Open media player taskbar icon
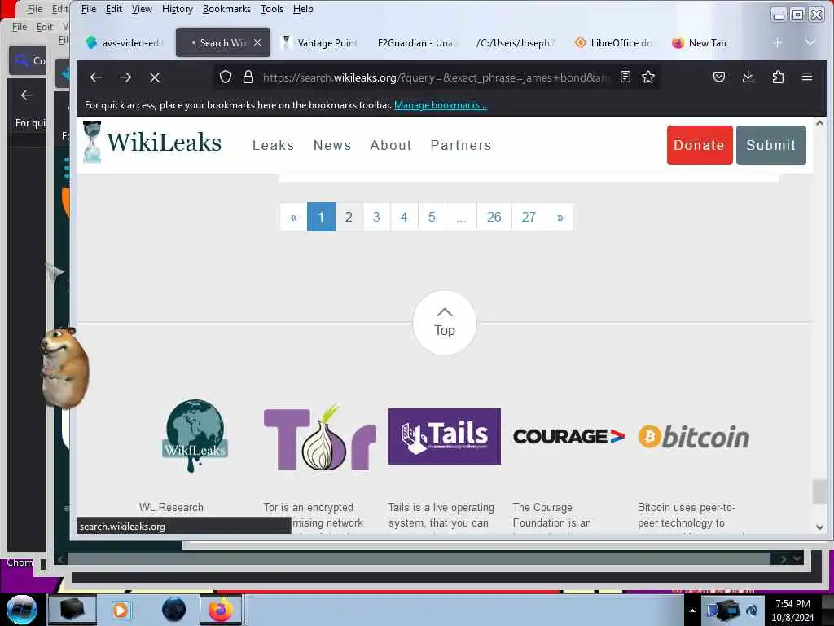Image resolution: width=834 pixels, height=626 pixels. coord(121,610)
